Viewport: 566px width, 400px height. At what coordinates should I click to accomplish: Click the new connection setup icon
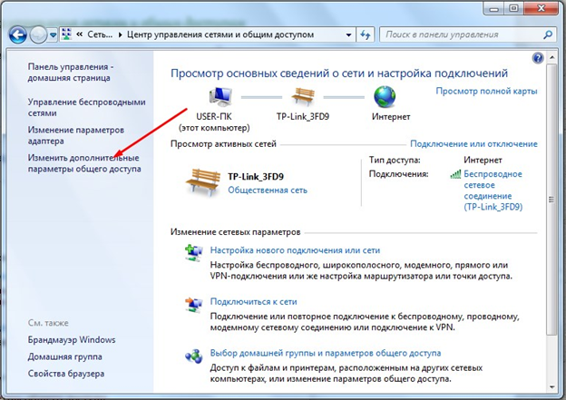coord(194,253)
